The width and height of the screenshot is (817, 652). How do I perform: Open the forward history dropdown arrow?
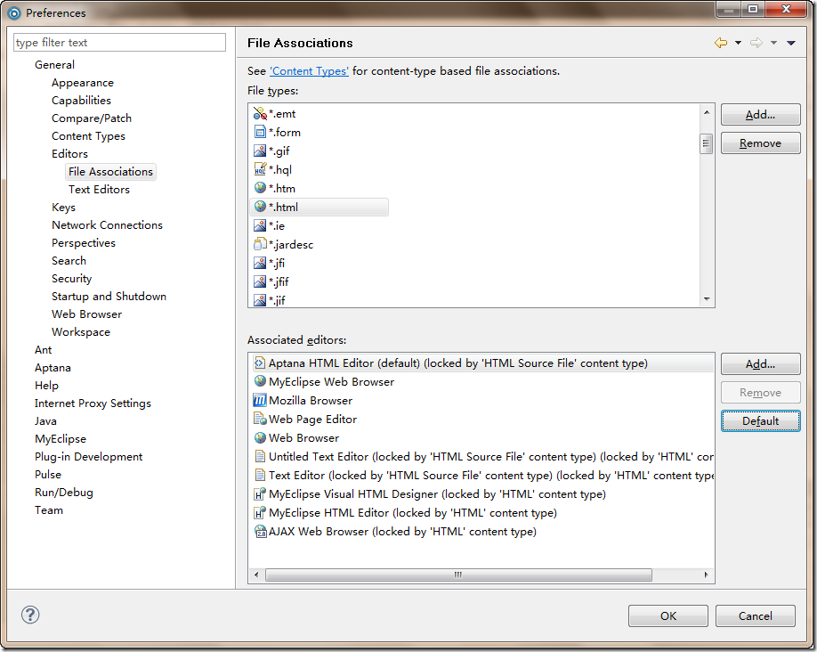pos(773,43)
